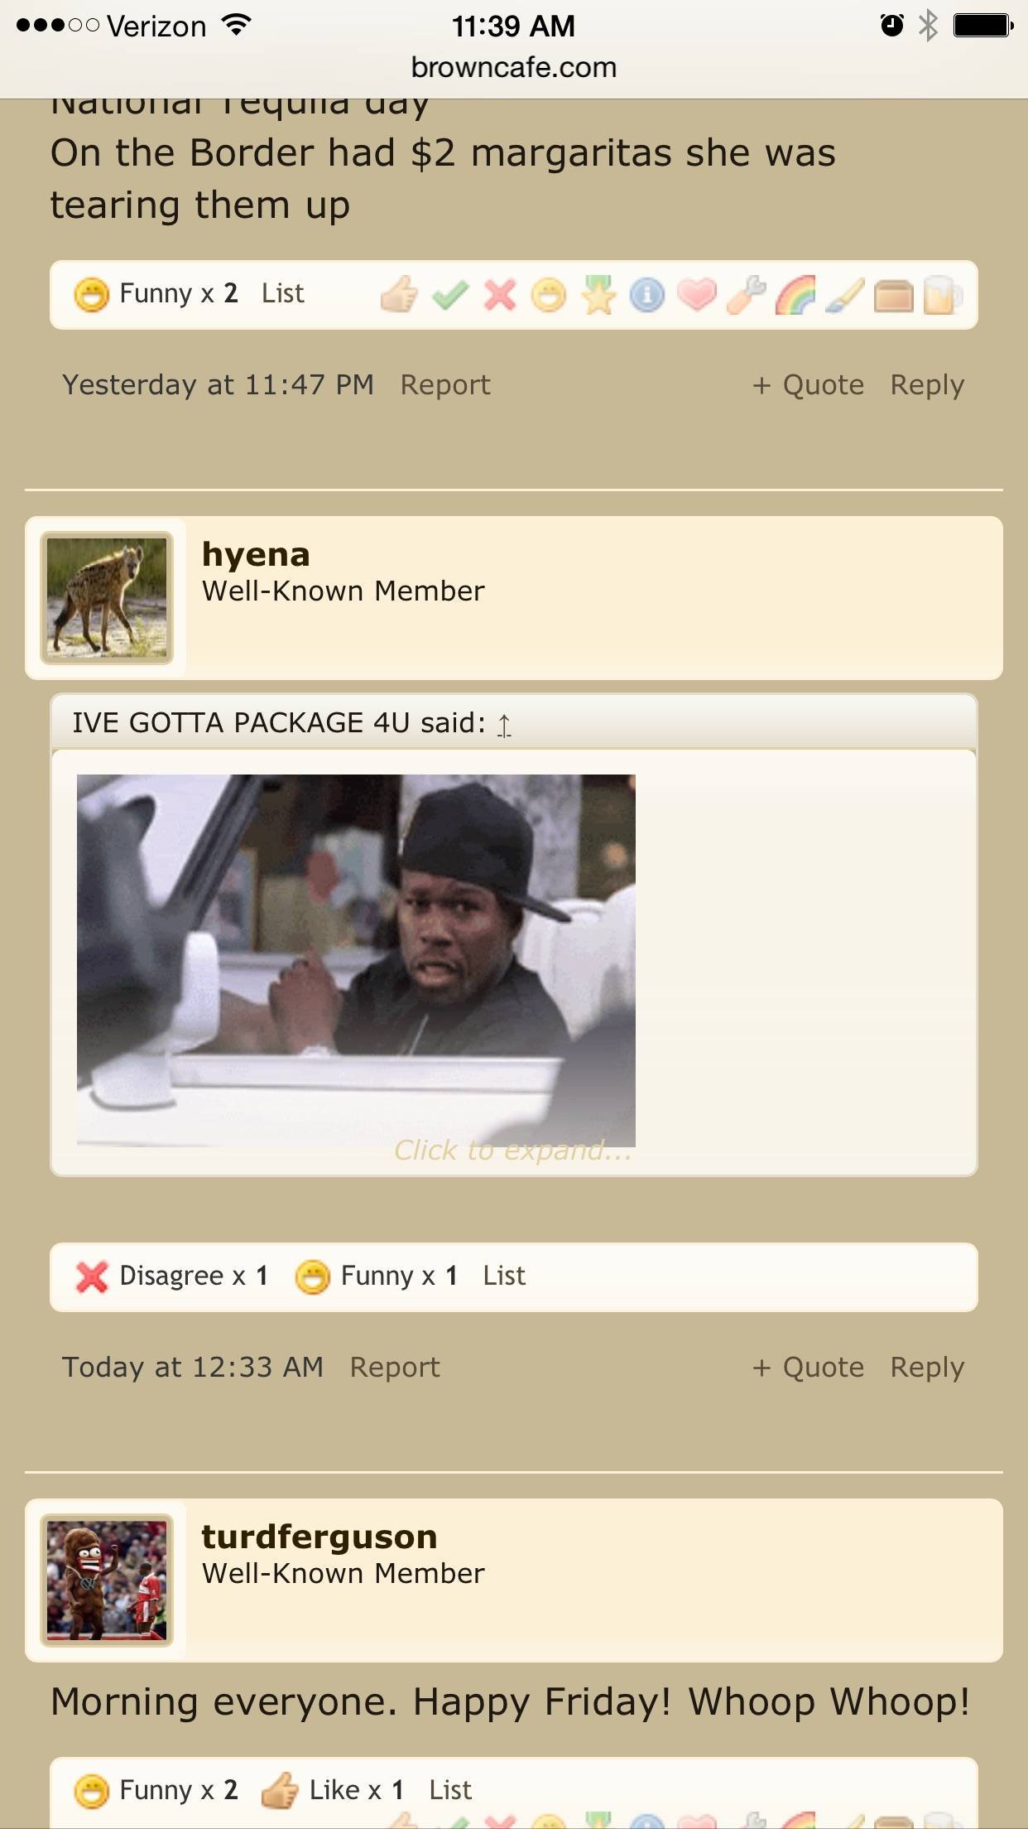Click the paintbrush Creative rating icon

[x=845, y=295]
